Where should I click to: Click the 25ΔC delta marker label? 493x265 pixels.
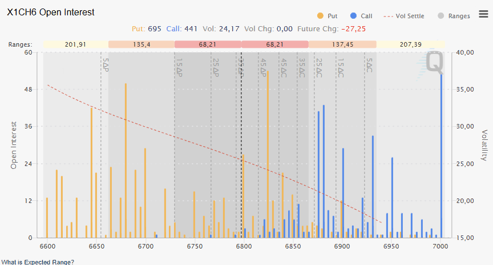319,67
